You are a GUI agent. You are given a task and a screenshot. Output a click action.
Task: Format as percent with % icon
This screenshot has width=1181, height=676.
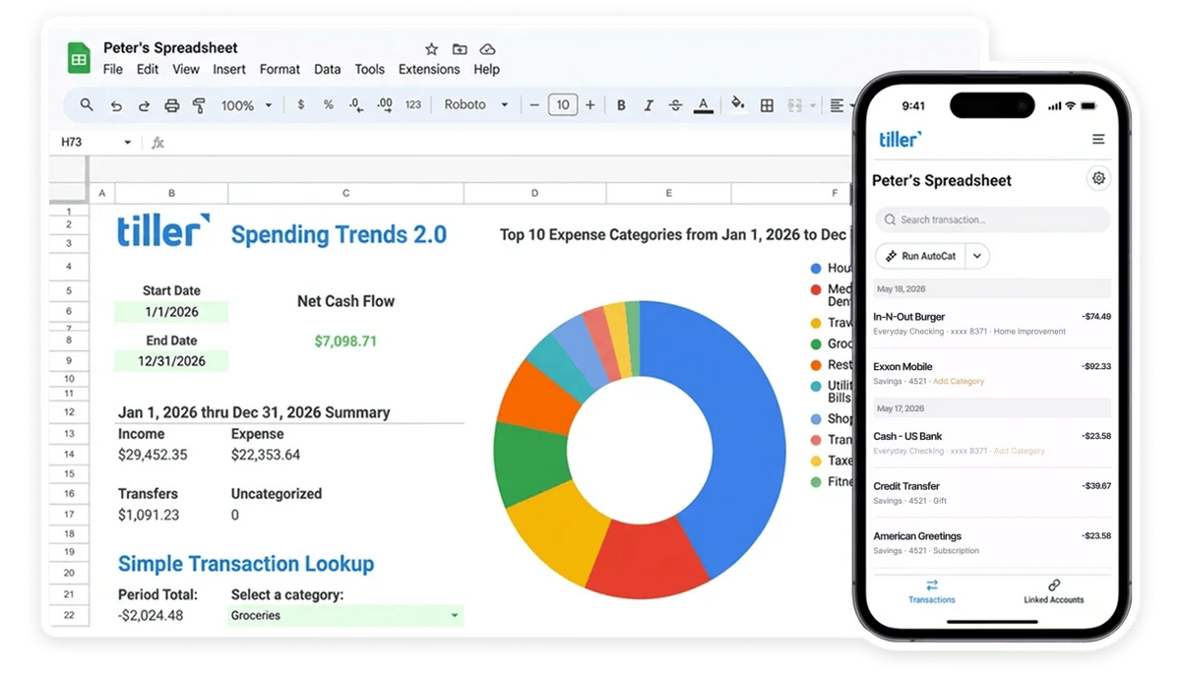pyautogui.click(x=328, y=104)
